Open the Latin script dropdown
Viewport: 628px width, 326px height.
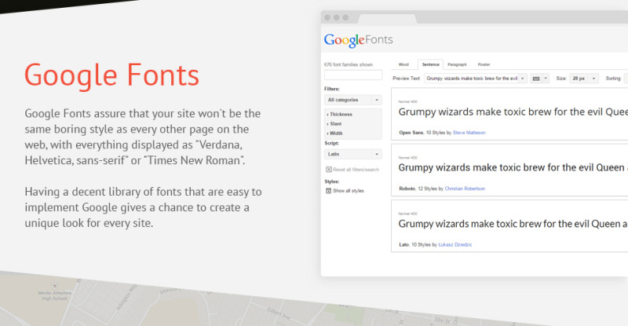tap(352, 154)
